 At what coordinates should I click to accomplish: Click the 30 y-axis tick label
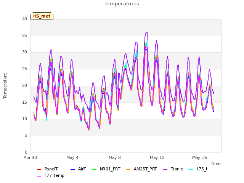(x=24, y=52)
